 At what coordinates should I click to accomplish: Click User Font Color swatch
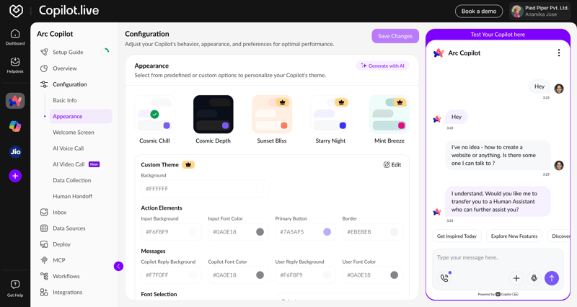coord(394,275)
